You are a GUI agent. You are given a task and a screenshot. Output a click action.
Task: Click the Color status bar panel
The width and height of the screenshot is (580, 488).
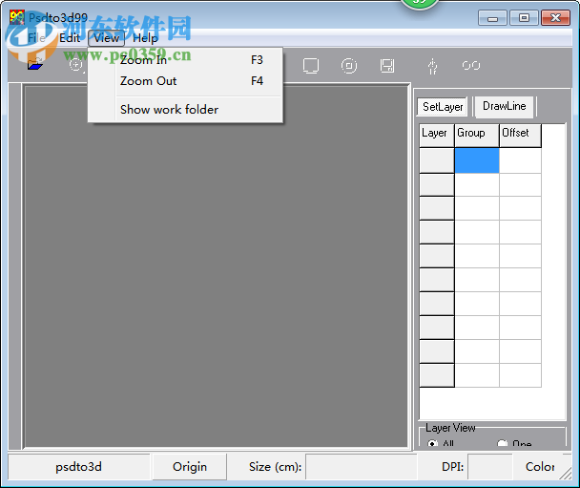(x=540, y=467)
